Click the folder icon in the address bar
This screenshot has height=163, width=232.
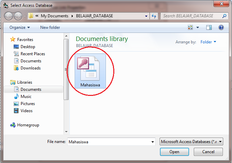[x=31, y=16]
